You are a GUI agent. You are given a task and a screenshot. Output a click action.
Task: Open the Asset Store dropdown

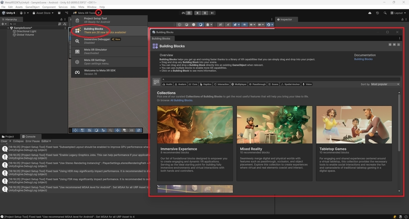pyautogui.click(x=43, y=13)
